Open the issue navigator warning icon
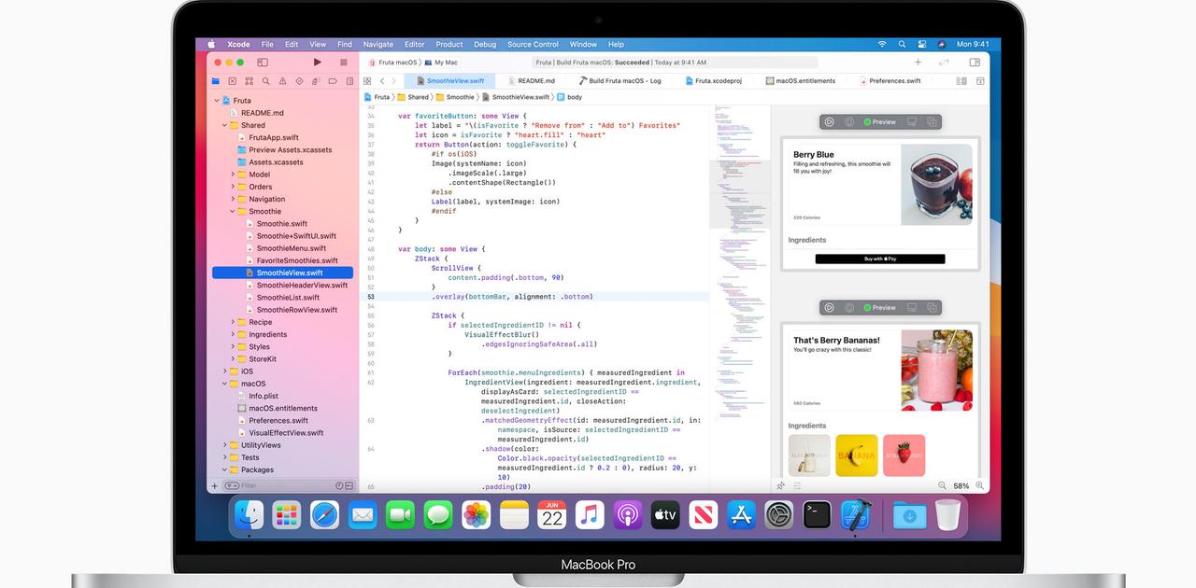The height and width of the screenshot is (588, 1196). [x=283, y=81]
